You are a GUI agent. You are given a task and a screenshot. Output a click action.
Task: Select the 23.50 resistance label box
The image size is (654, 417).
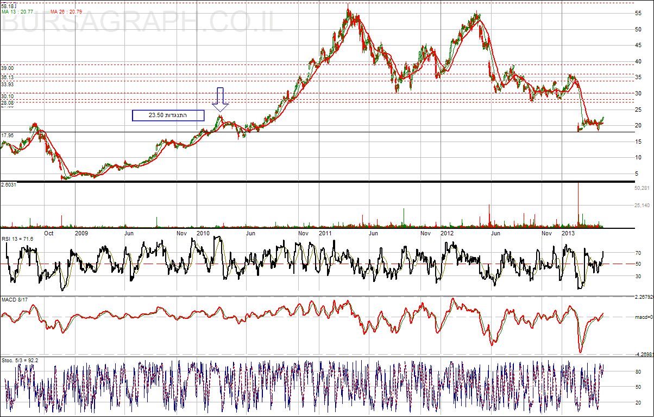pyautogui.click(x=168, y=115)
